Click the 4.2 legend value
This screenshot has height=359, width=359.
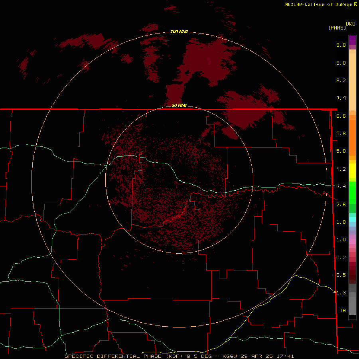pos(341,169)
